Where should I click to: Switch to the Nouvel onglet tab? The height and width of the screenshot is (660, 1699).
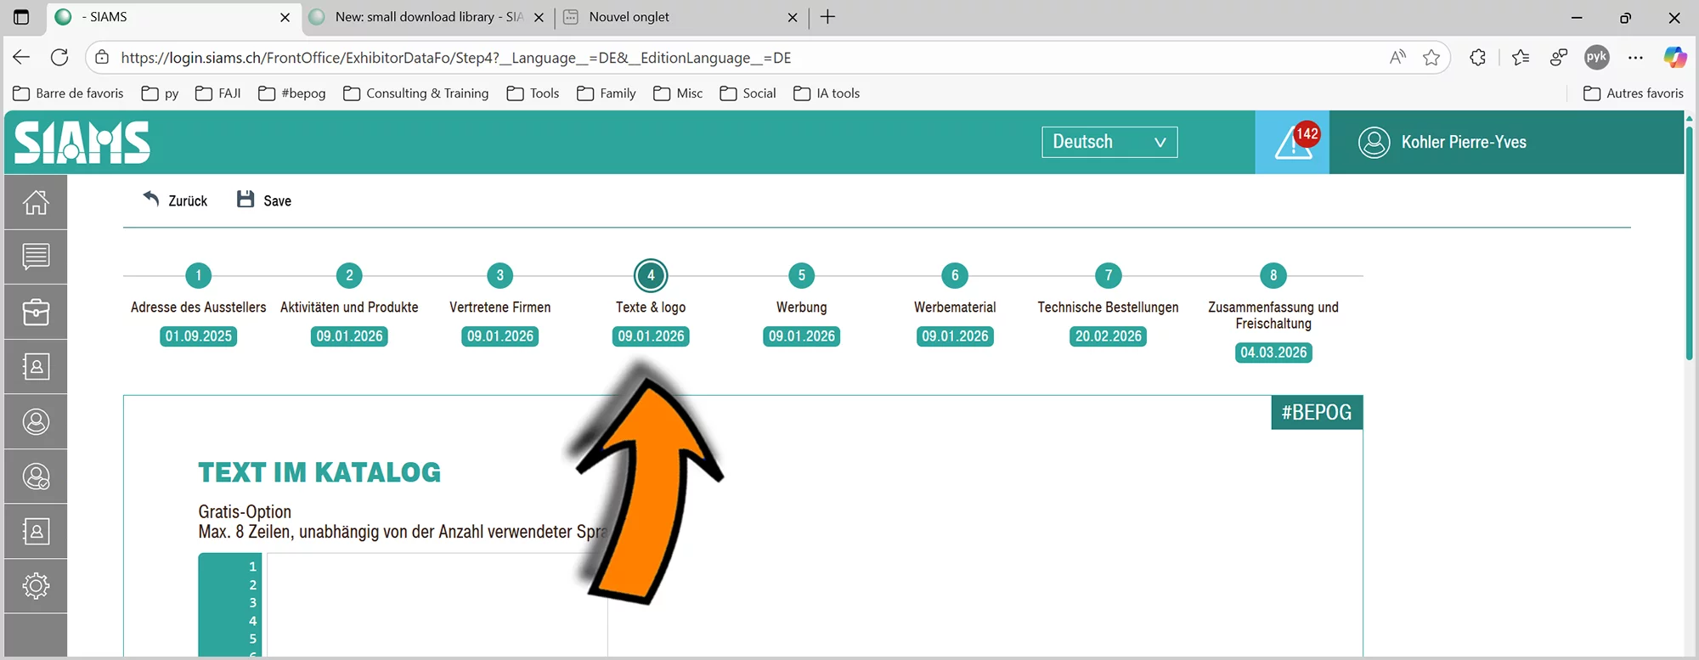(629, 17)
